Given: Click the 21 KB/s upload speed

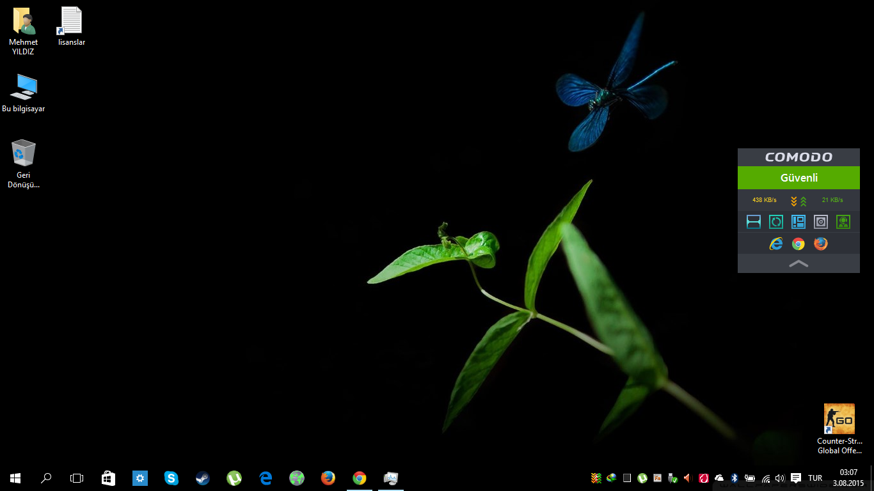Looking at the screenshot, I should pyautogui.click(x=832, y=200).
